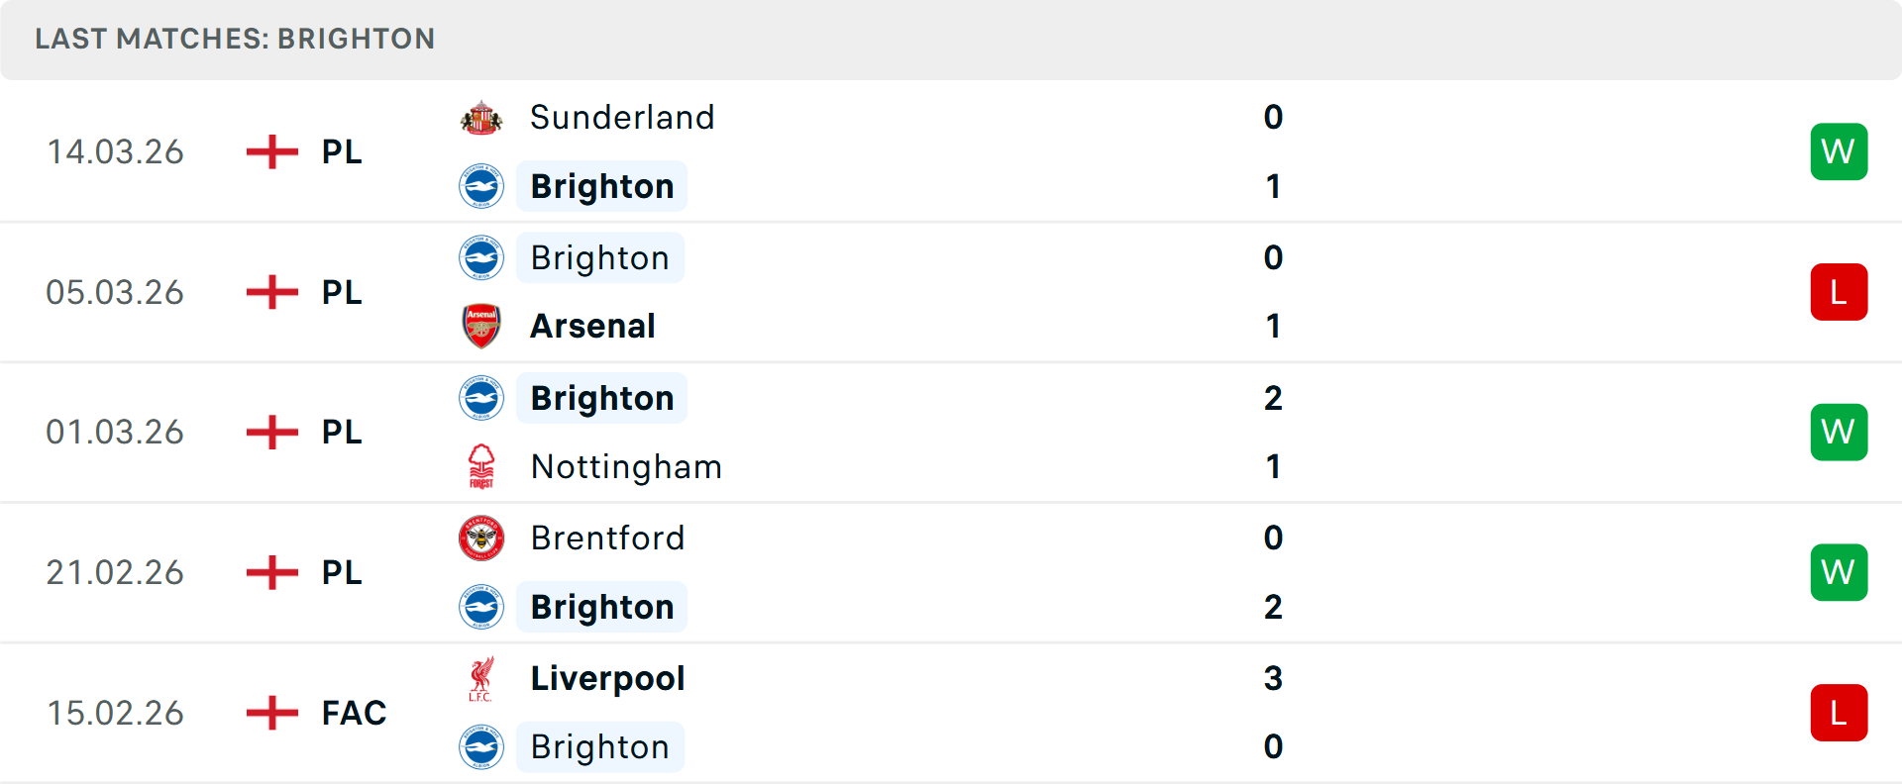Open the Brighton team page link
The image size is (1902, 784).
pos(601,186)
